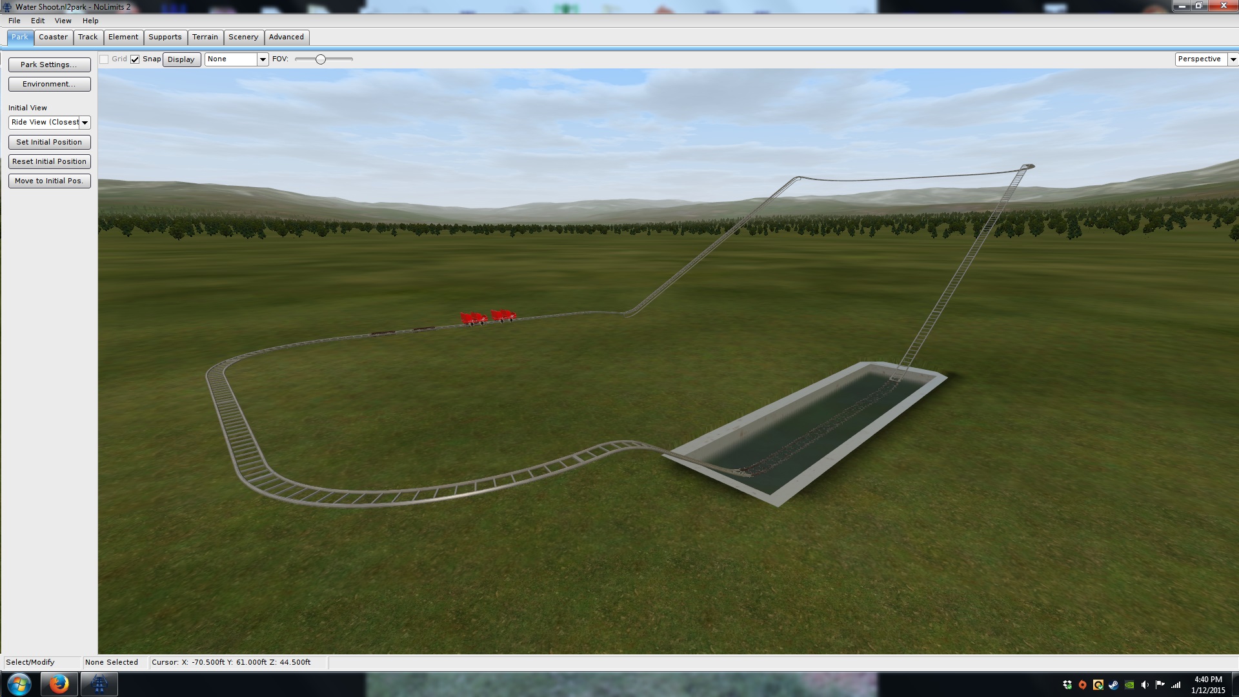Viewport: 1239px width, 697px height.
Task: Click the NoLimits 2 taskbar icon
Action: coord(99,683)
